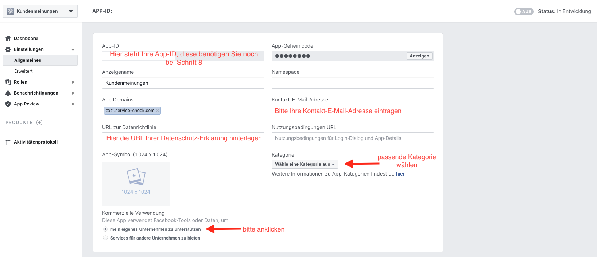The image size is (597, 257).
Task: Collapse the Einstellungen section arrow
Action: (x=73, y=49)
